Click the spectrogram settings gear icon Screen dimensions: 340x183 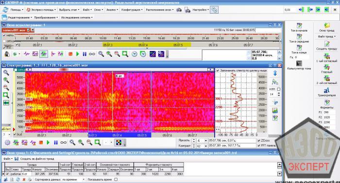(x=7, y=143)
